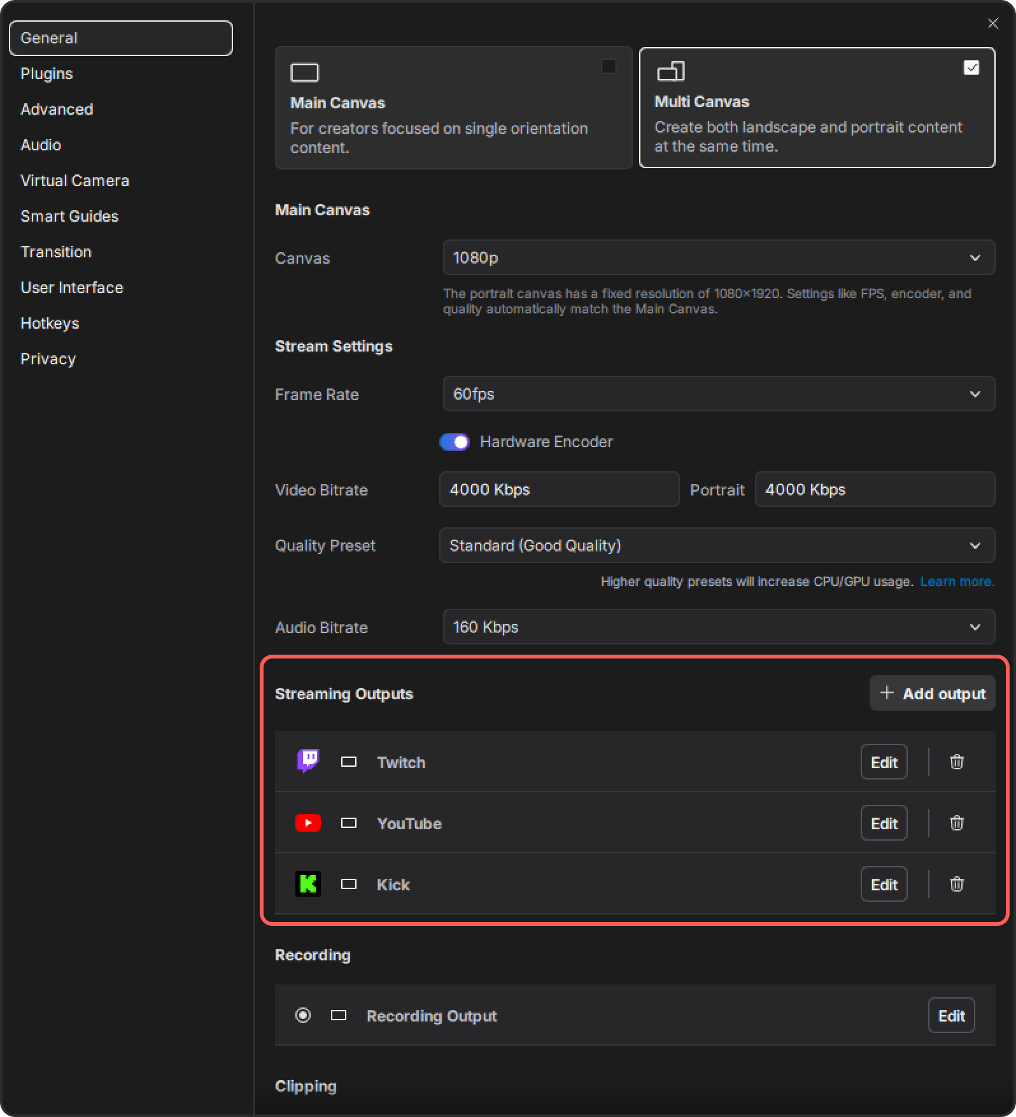Switch to the Plugins settings tab
The image size is (1016, 1117).
pyautogui.click(x=46, y=74)
